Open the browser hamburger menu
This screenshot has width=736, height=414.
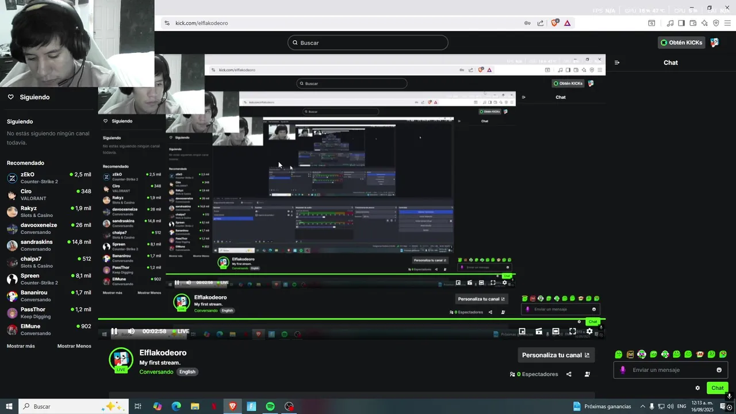(x=728, y=23)
